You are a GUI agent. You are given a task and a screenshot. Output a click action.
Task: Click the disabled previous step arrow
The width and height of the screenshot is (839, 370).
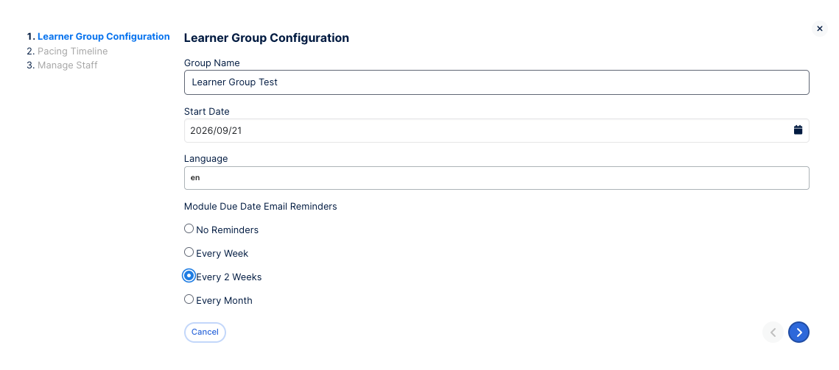pyautogui.click(x=773, y=332)
